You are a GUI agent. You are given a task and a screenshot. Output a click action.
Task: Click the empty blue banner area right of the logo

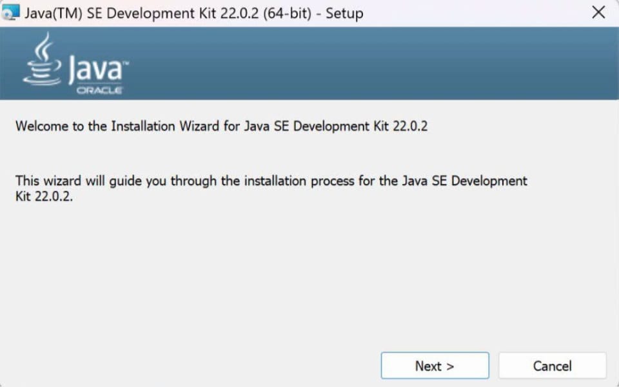(x=387, y=64)
